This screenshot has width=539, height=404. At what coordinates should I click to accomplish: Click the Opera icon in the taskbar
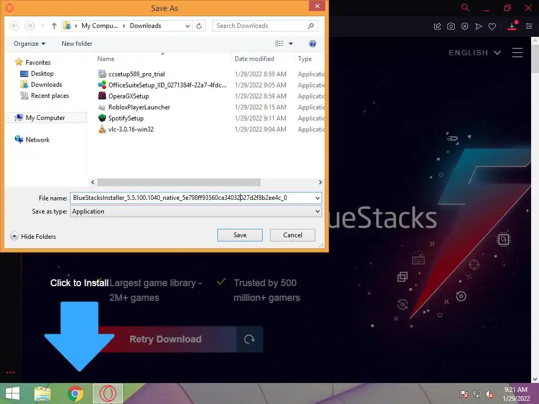tap(107, 393)
